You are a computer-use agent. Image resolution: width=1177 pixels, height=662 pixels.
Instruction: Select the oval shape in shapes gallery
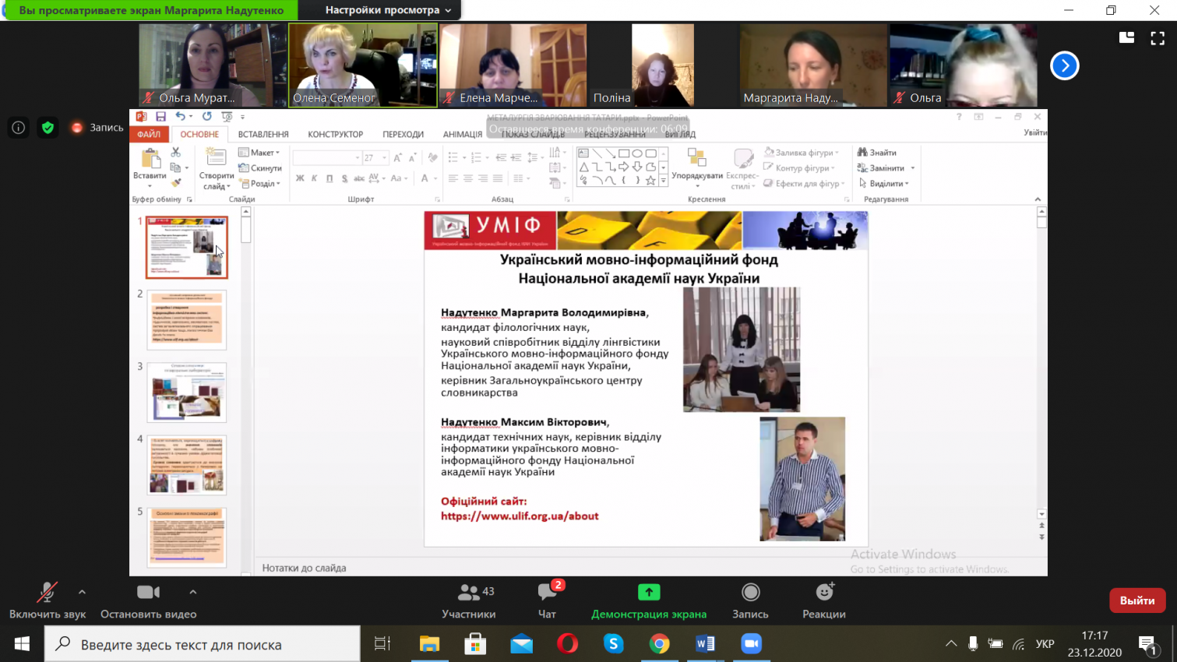(637, 153)
